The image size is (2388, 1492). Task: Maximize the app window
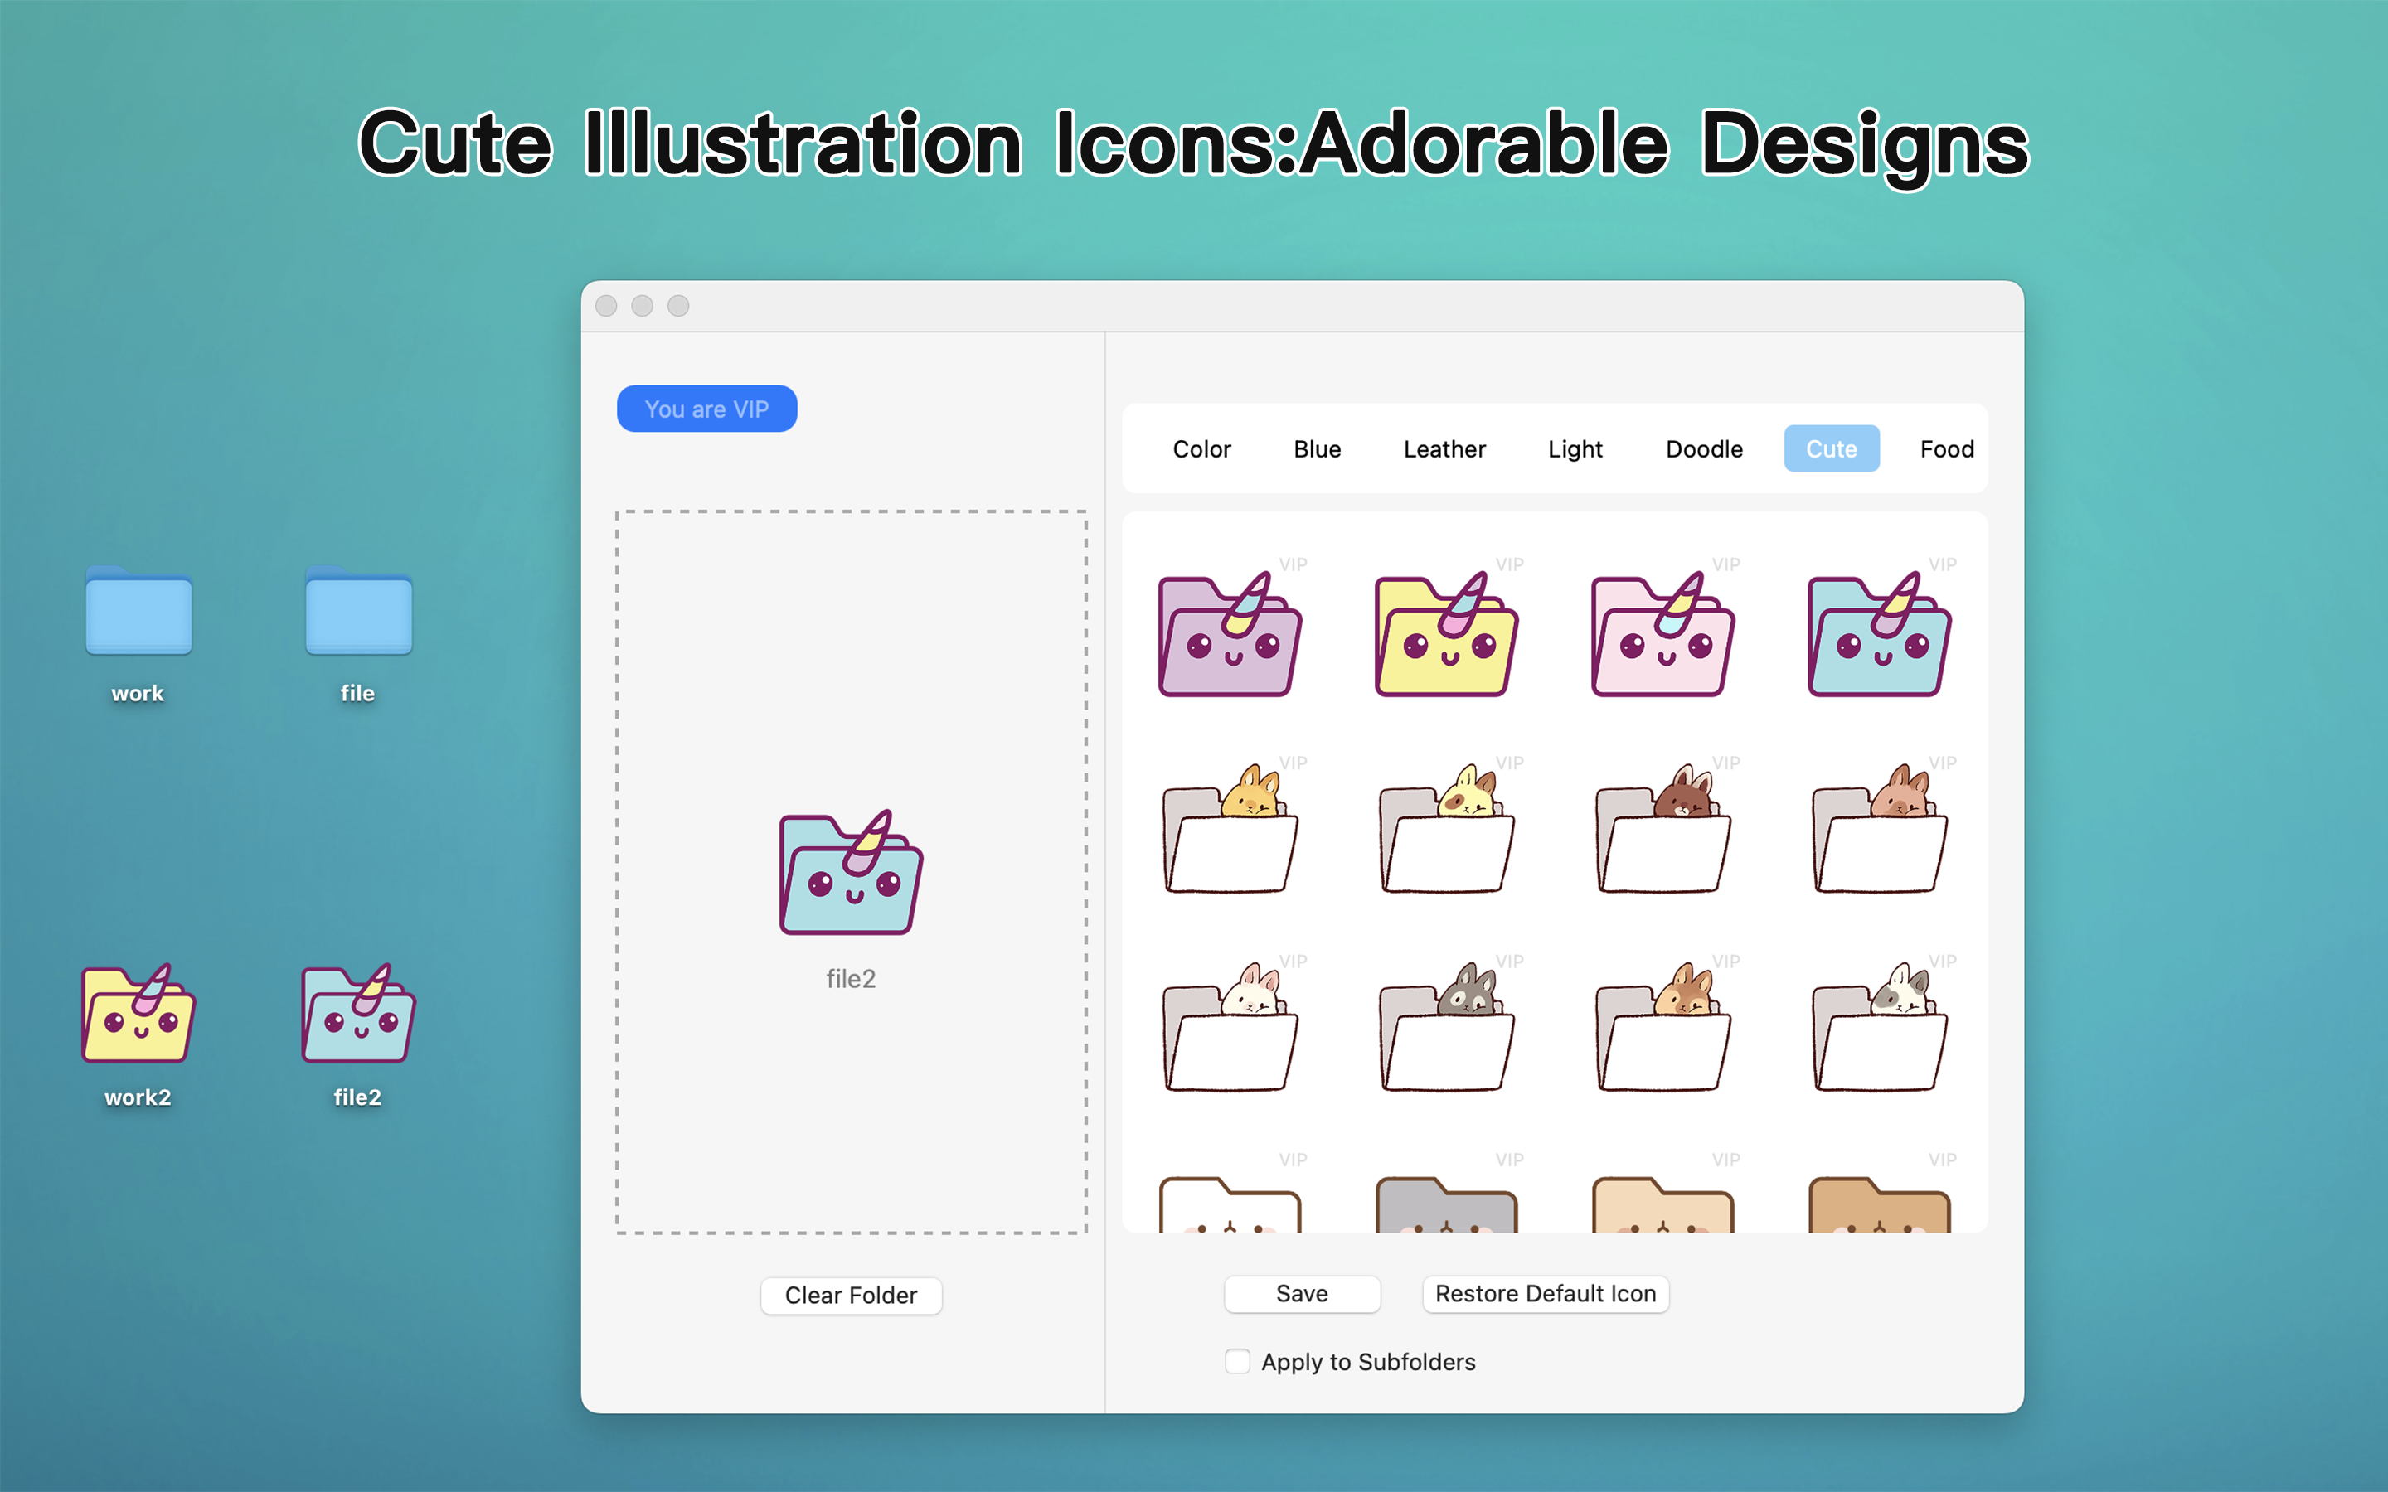point(678,306)
